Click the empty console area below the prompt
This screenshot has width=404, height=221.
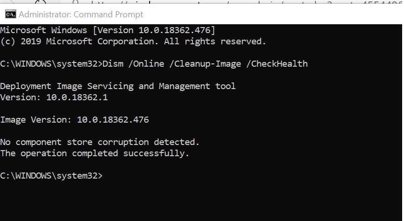tap(200, 200)
